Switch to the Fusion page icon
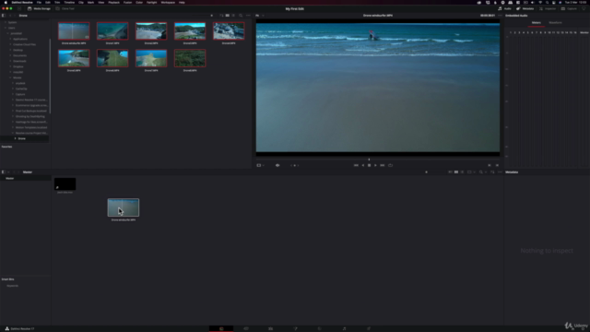The height and width of the screenshot is (332, 590). pos(295,328)
